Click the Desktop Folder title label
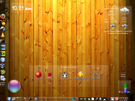 pos(69,67)
